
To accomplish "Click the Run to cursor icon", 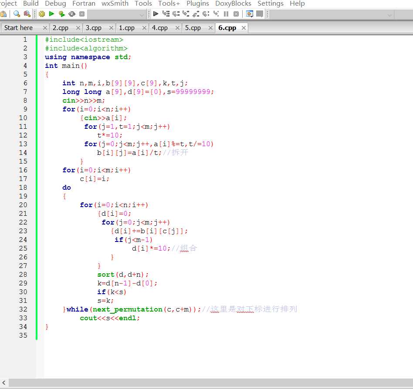I will pos(166,13).
